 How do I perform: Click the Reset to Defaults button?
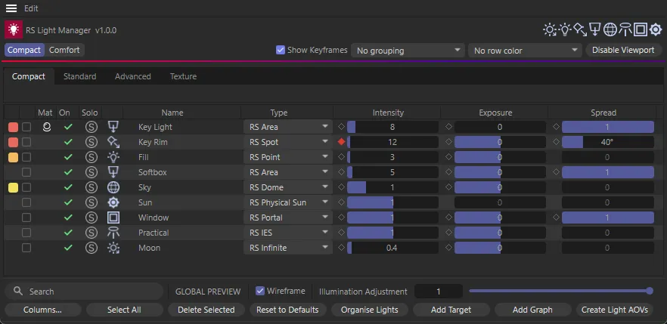pyautogui.click(x=287, y=310)
